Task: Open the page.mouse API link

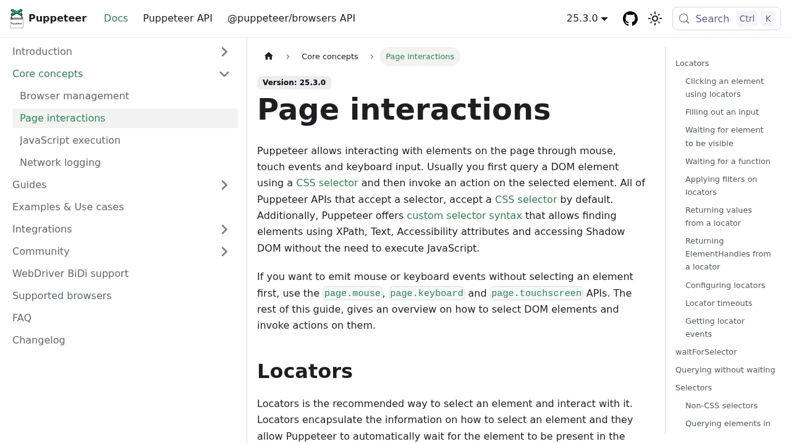Action: click(x=352, y=294)
